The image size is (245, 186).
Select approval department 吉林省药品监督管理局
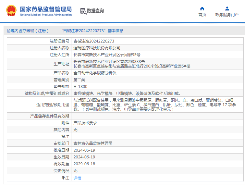click(93, 143)
